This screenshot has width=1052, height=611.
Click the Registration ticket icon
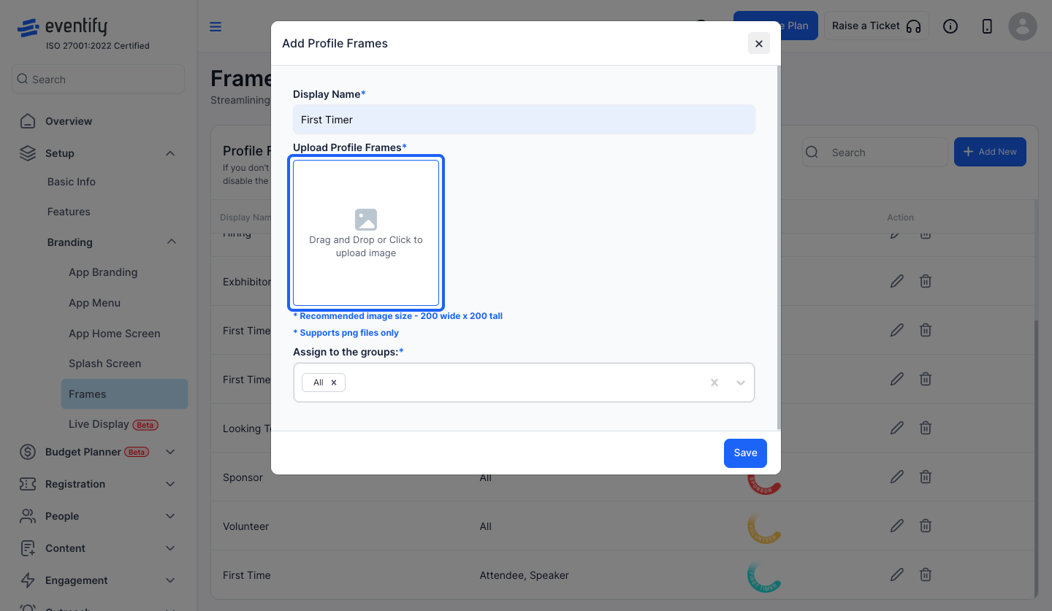coord(28,484)
